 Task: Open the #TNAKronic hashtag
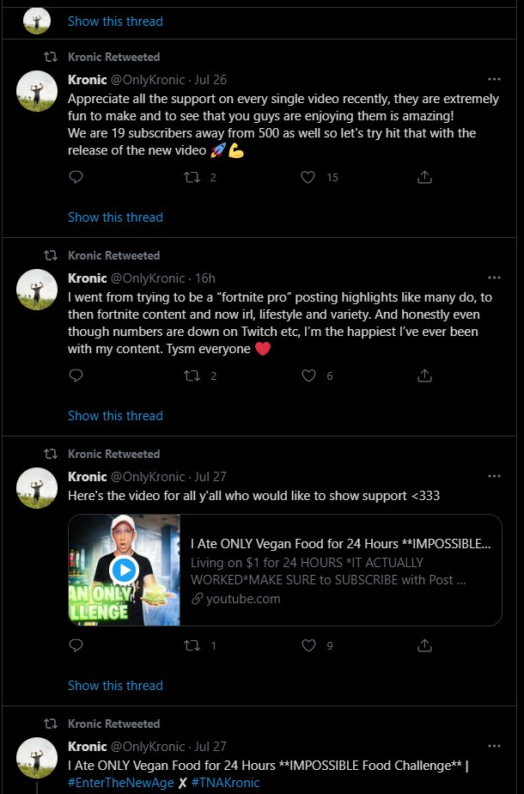pyautogui.click(x=225, y=783)
